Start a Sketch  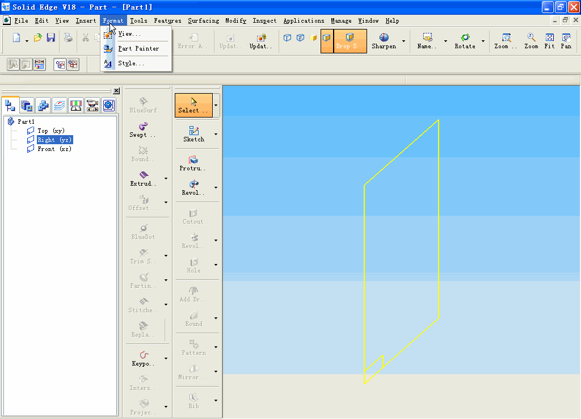click(194, 134)
